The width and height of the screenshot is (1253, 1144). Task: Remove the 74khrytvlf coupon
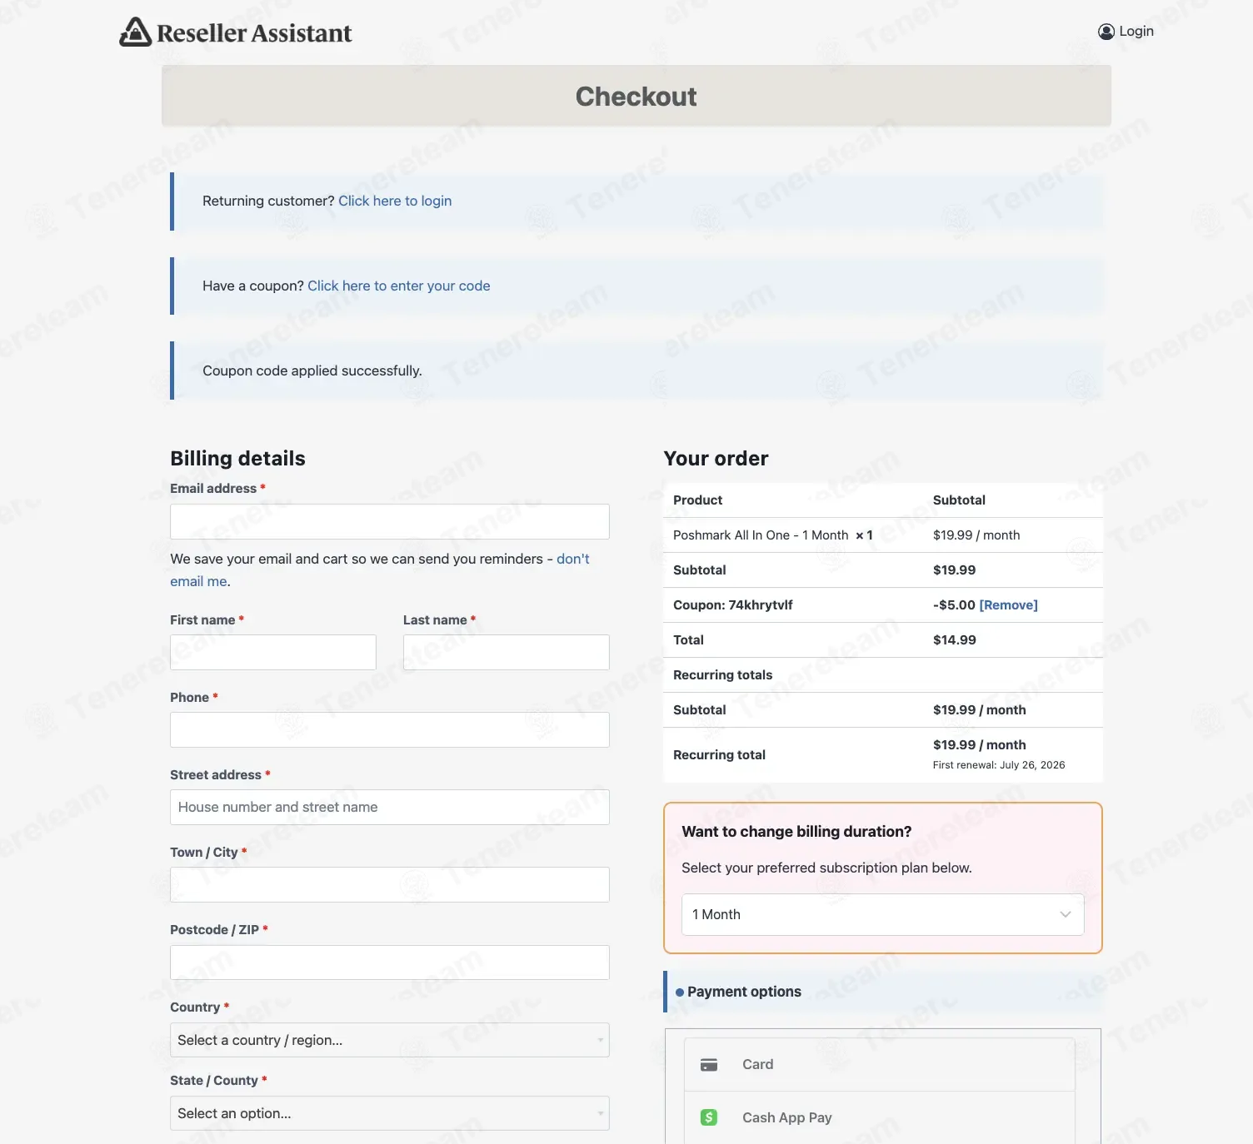point(1008,605)
